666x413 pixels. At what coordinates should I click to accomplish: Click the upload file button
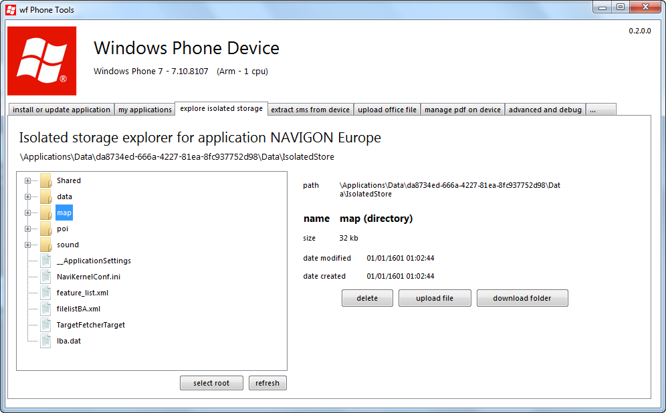click(x=435, y=298)
